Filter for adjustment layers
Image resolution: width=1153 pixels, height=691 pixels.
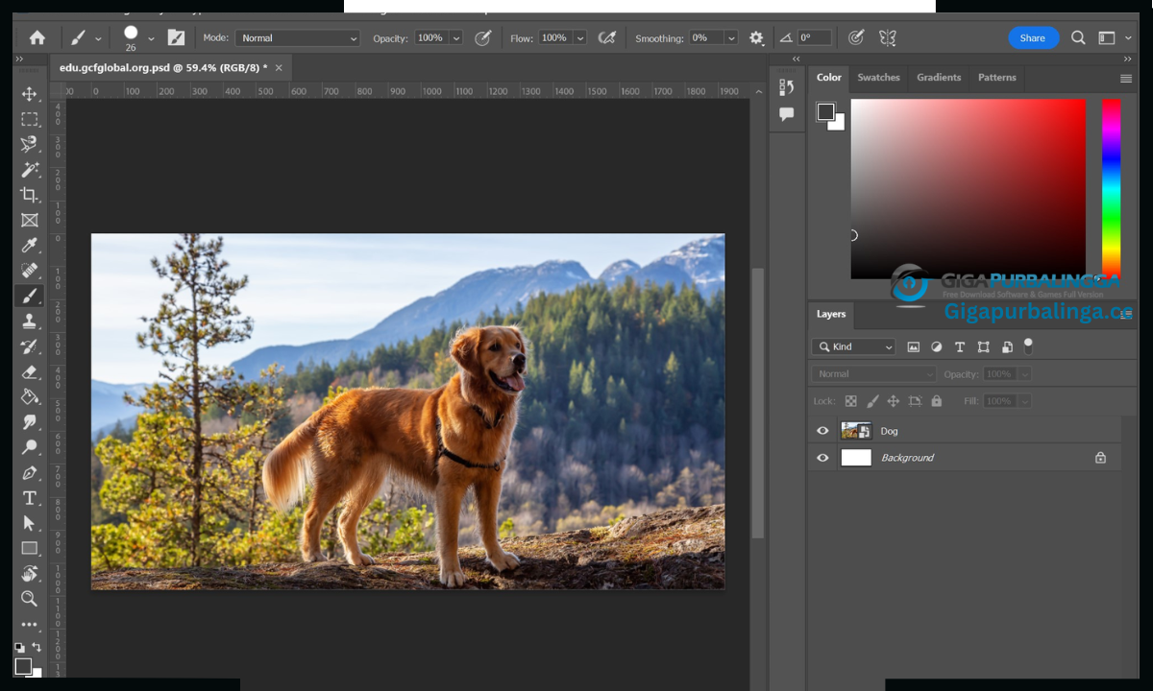click(936, 346)
